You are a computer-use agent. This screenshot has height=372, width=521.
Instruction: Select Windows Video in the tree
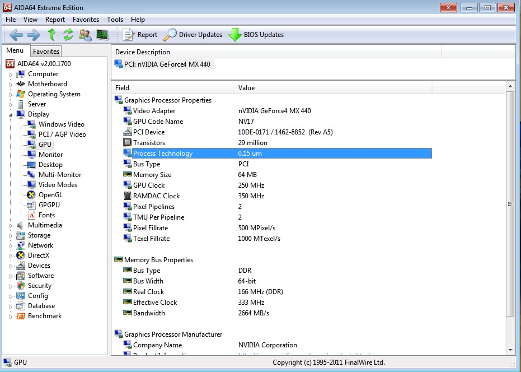point(62,124)
